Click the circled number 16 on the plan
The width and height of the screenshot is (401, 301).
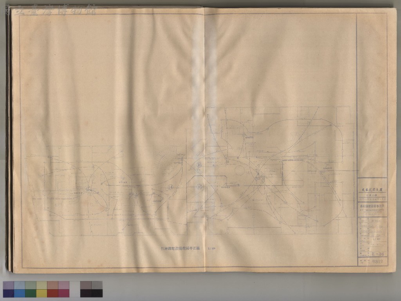(199, 165)
